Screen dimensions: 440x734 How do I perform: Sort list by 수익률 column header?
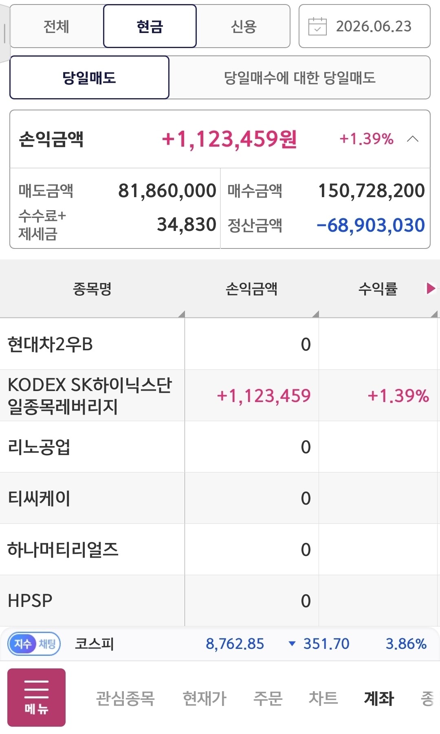[378, 289]
